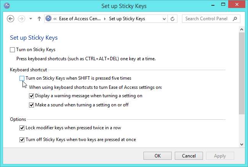
Task: Disable Lock modifier keys when pressed twice
Action: [22, 128]
